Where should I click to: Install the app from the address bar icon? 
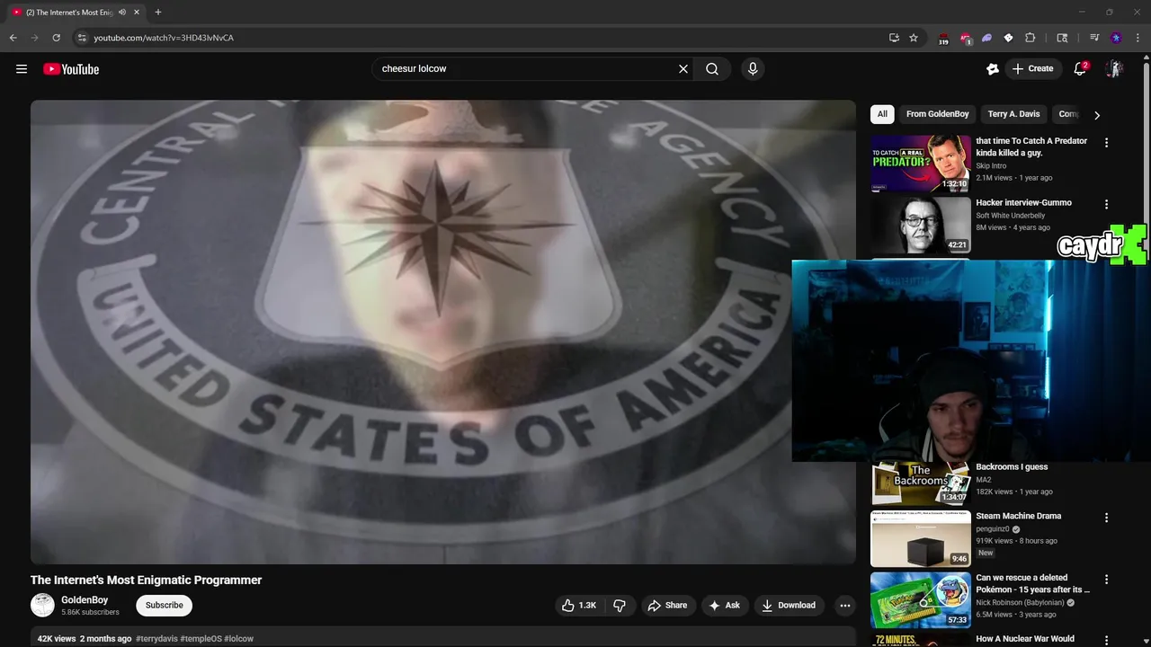(894, 38)
